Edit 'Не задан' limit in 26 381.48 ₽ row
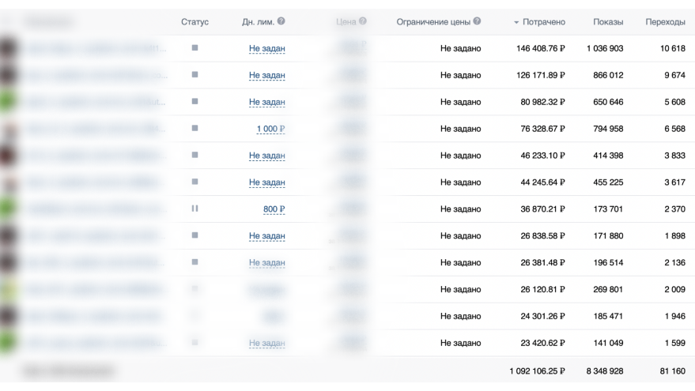This screenshot has width=695, height=391. [266, 263]
